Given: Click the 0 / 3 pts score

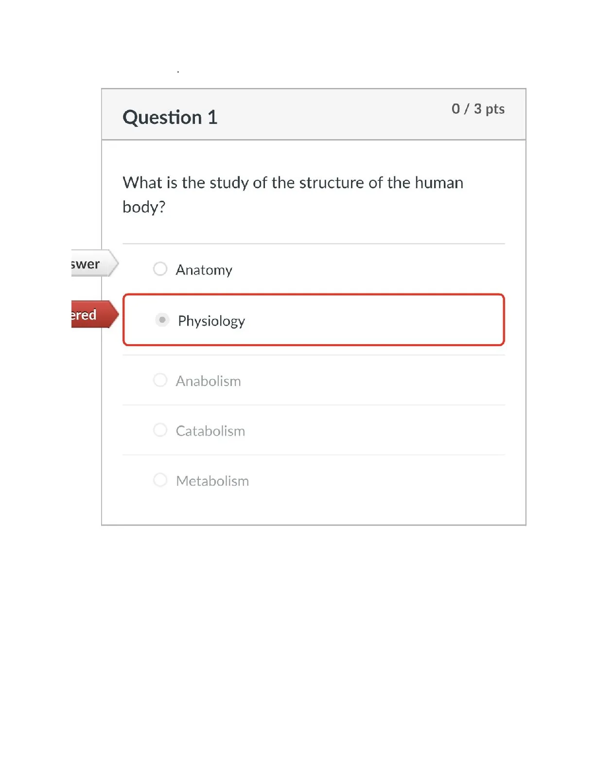Looking at the screenshot, I should (478, 109).
